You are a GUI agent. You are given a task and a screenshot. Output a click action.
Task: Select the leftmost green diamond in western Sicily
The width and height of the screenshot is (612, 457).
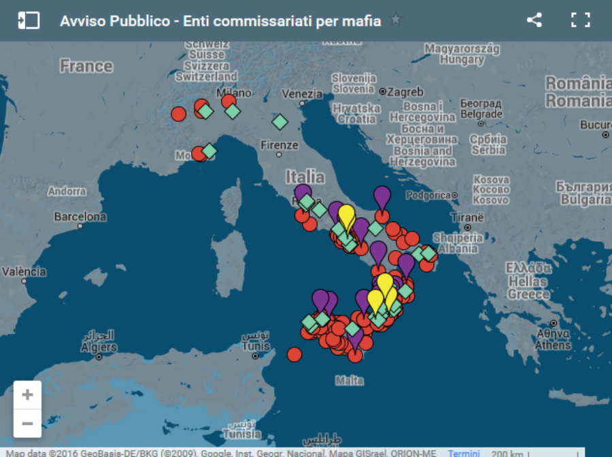[x=309, y=323]
